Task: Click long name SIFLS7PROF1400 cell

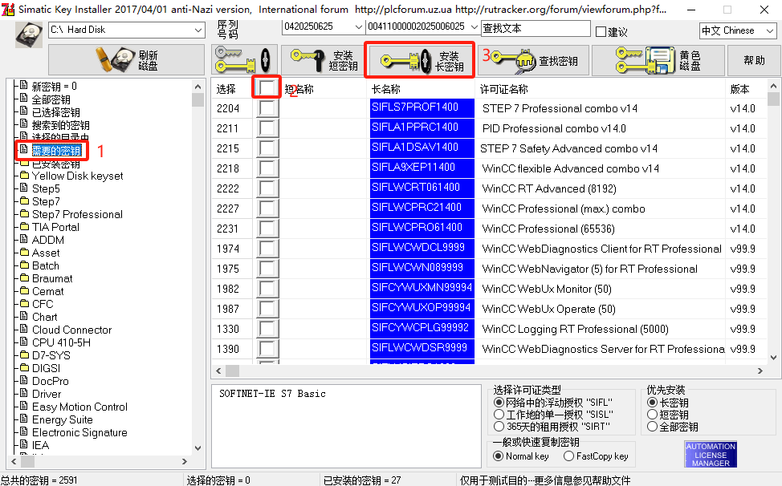Action: 422,107
